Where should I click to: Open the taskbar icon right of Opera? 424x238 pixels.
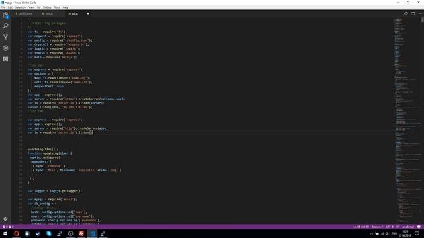27,233
